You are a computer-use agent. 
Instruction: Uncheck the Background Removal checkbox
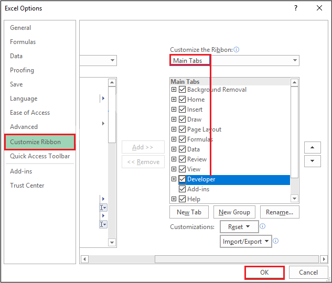click(x=182, y=90)
